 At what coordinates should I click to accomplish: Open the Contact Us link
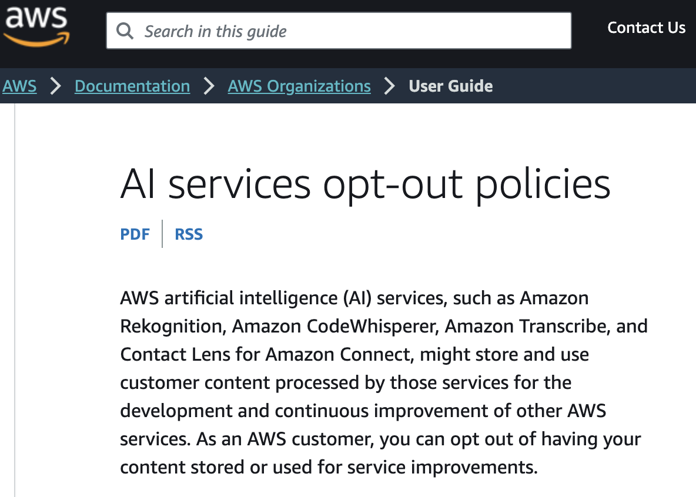(646, 28)
